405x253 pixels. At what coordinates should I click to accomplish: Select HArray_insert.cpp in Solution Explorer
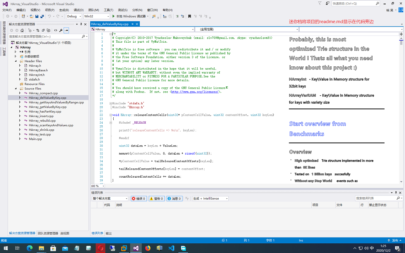(41, 116)
